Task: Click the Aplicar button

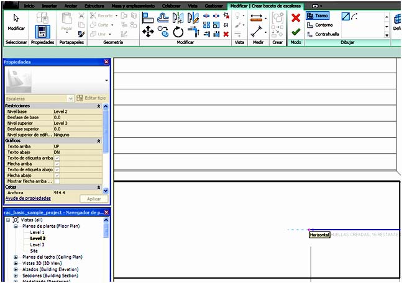Action: (94, 199)
